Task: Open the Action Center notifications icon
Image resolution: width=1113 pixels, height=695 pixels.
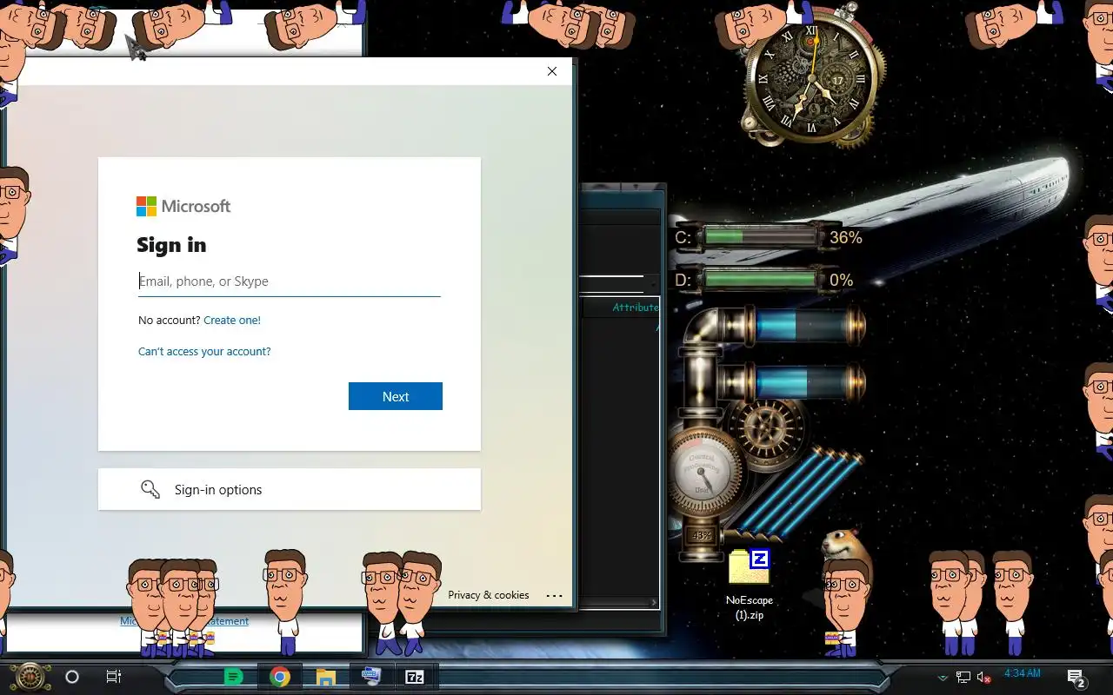Action: (x=1076, y=678)
